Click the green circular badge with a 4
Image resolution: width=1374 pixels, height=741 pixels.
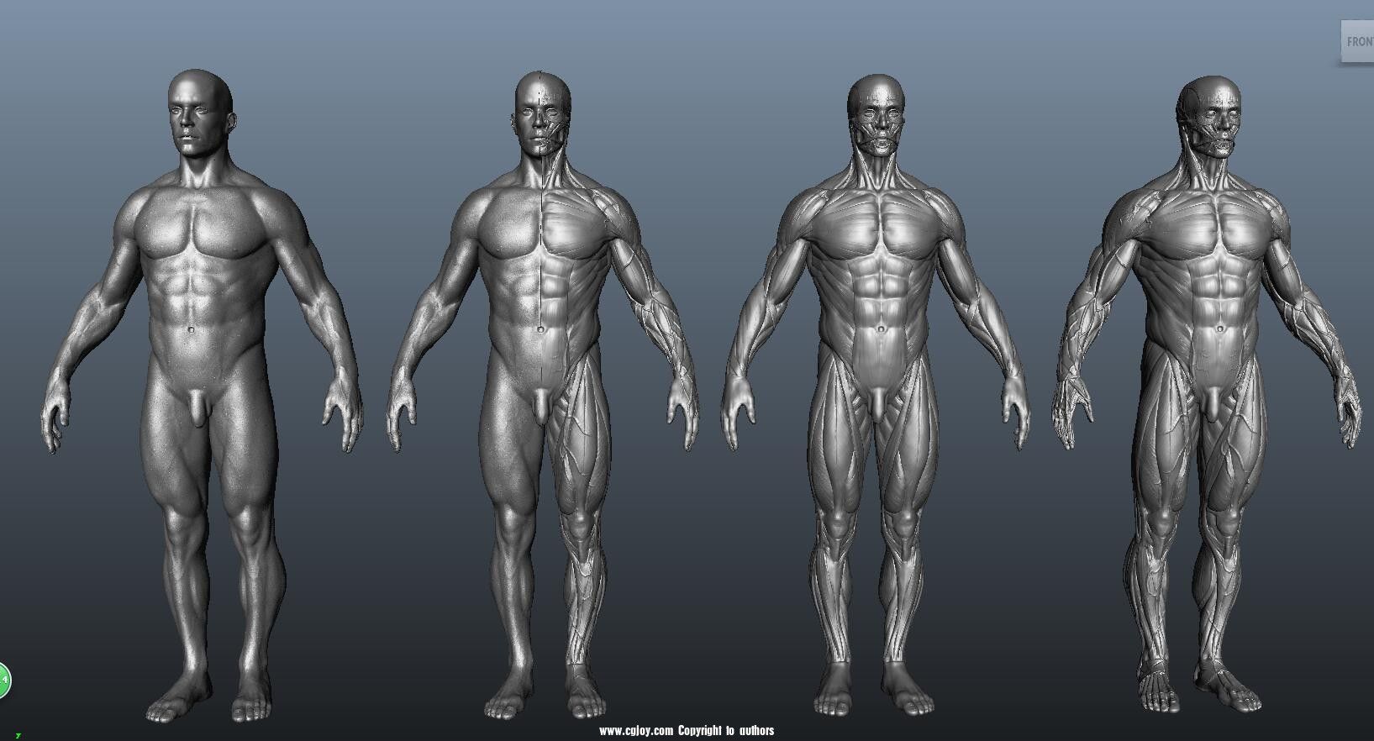[x=3, y=681]
